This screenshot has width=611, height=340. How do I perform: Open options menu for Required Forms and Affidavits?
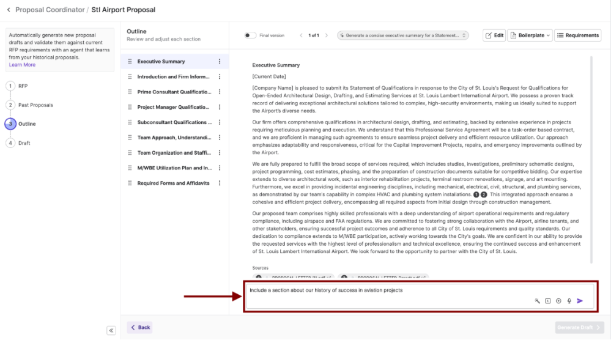tap(220, 183)
